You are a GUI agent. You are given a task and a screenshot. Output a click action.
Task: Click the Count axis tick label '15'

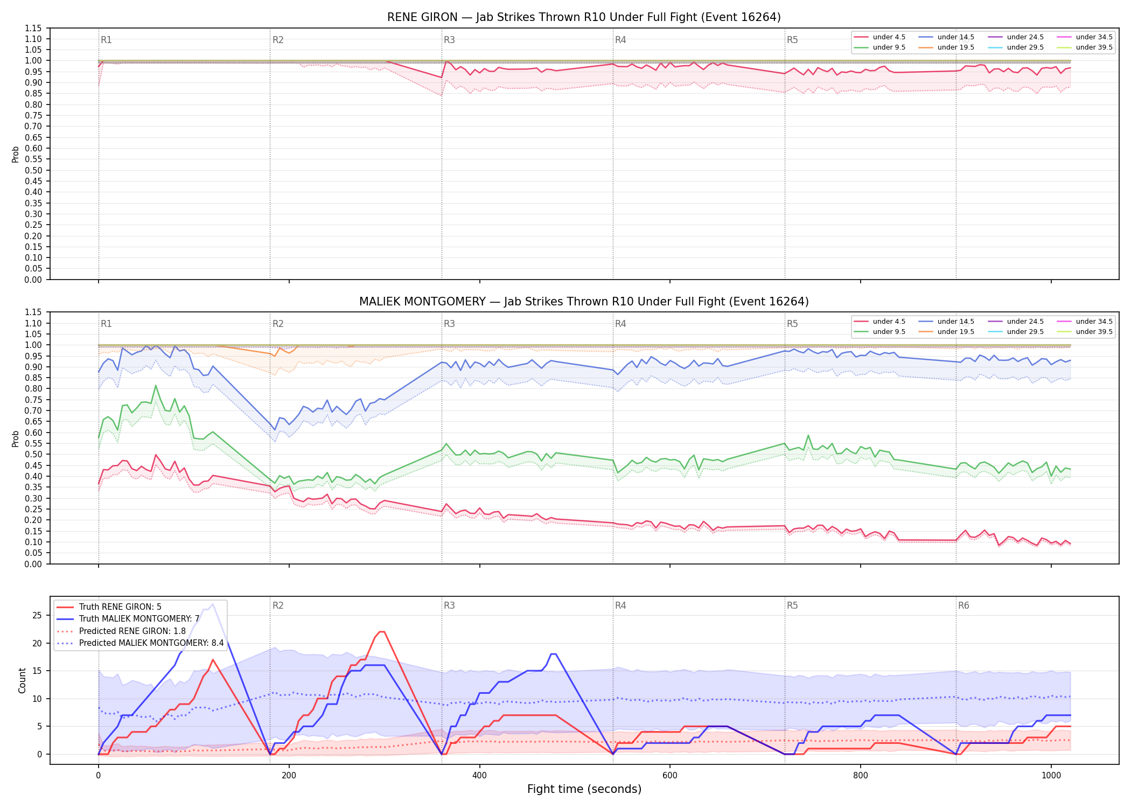(37, 671)
